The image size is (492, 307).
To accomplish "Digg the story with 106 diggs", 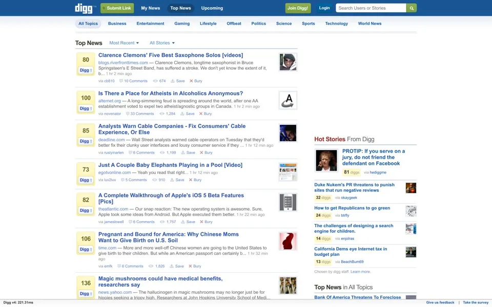I will click(x=86, y=249).
